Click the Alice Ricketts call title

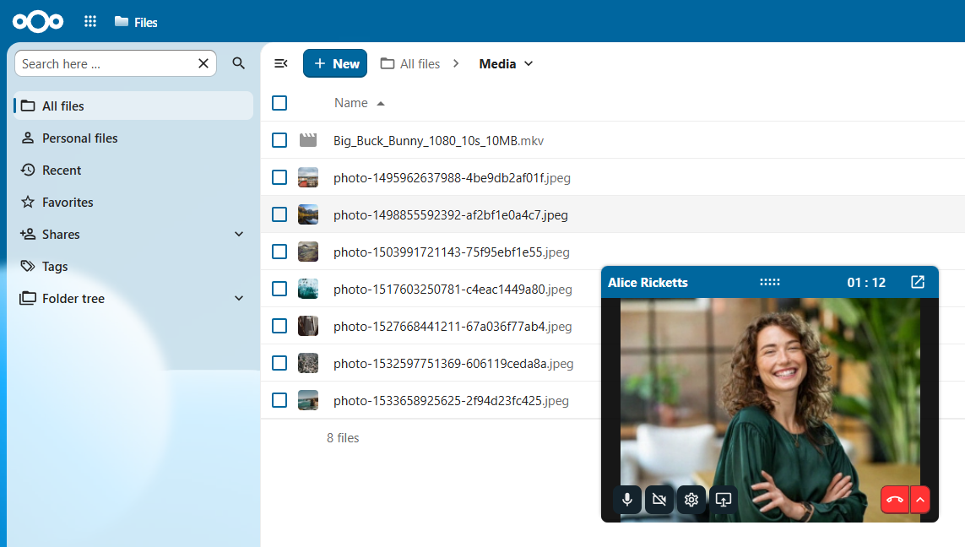pos(648,283)
